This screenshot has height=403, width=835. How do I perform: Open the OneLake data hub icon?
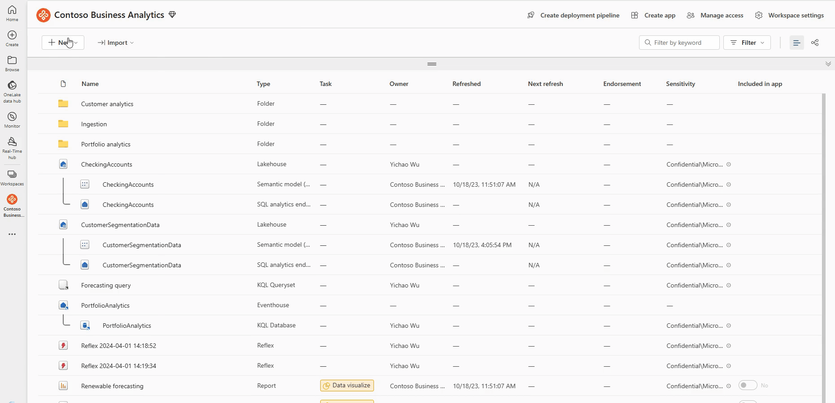pos(12,86)
